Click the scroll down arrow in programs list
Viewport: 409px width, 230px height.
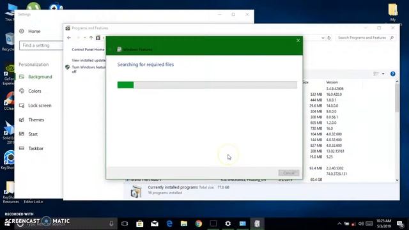[x=397, y=180]
